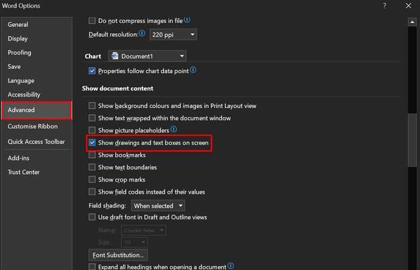Select the Trust Center category
Viewport: 420px width, 270px height.
point(24,172)
